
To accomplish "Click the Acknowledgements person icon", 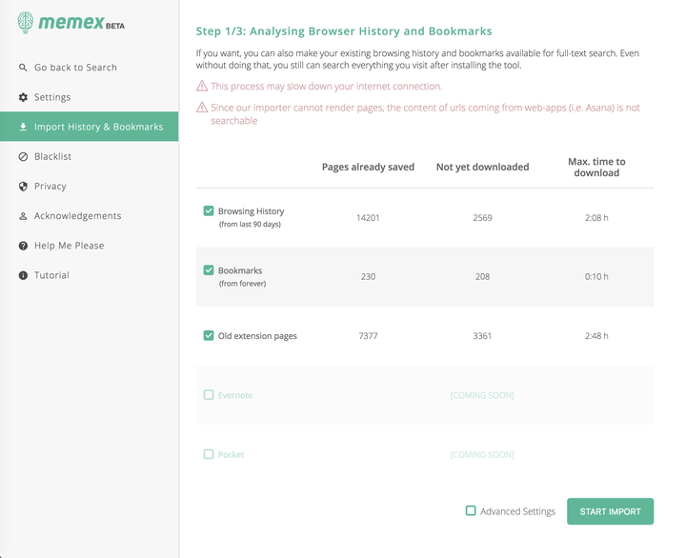I will tap(23, 216).
